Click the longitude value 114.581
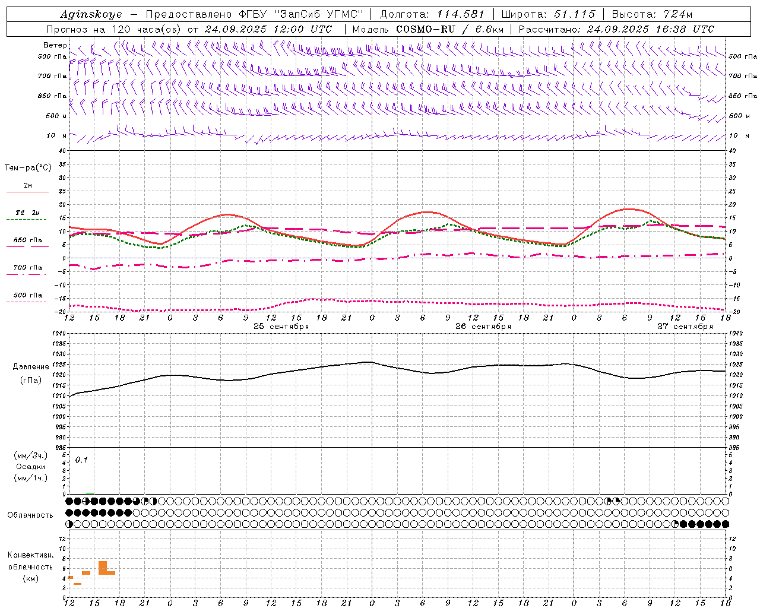This screenshot has width=760, height=608. [x=461, y=14]
